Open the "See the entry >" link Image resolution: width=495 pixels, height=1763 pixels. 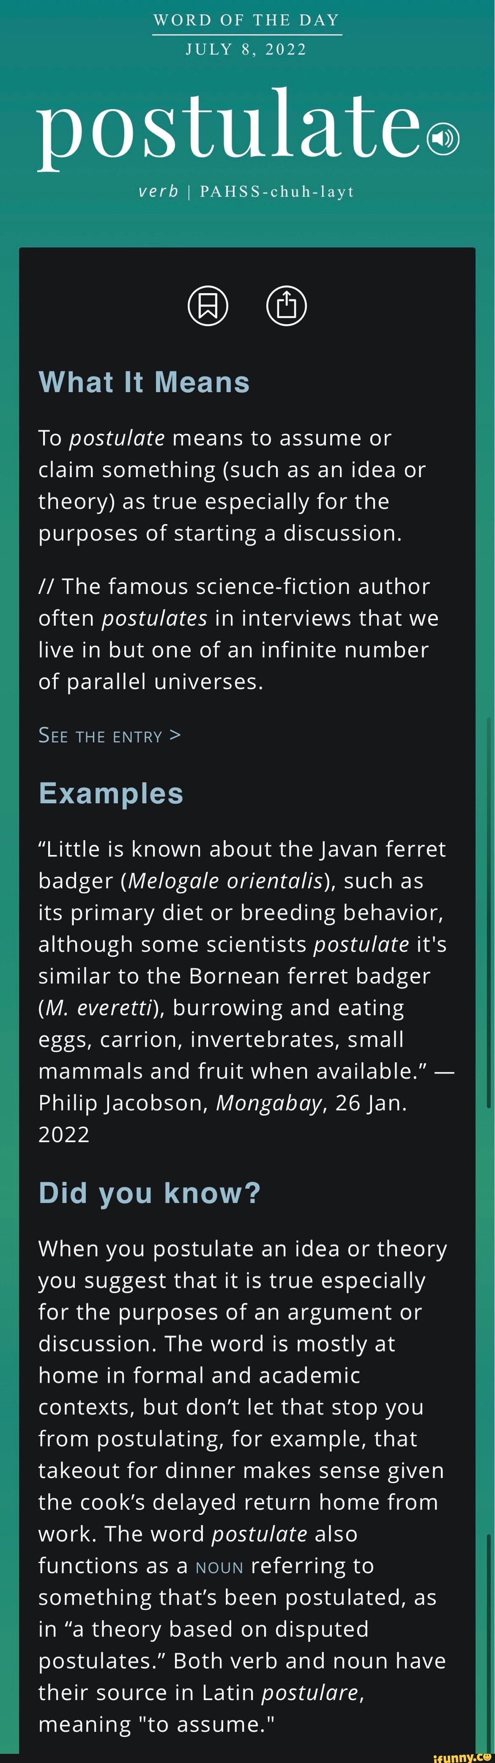110,736
